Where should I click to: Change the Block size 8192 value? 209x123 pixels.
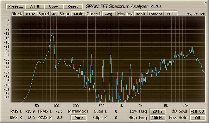click(x=30, y=14)
